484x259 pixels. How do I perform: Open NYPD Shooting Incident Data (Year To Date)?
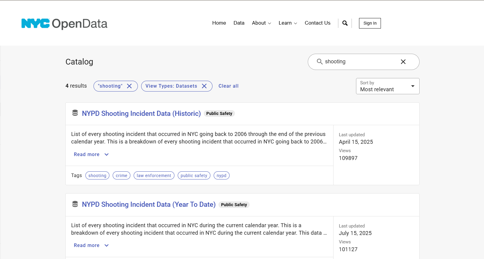coord(149,204)
